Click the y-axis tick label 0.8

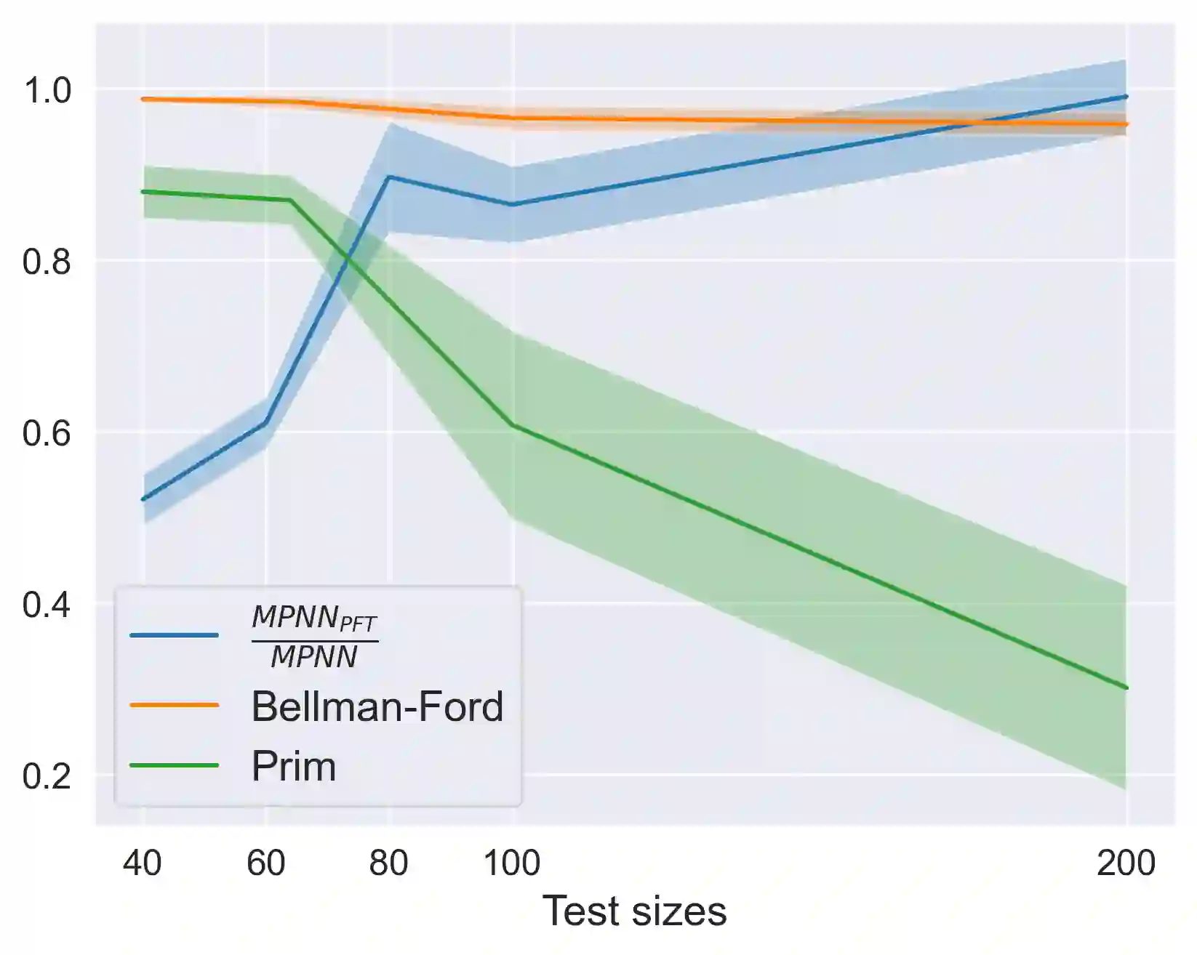pos(47,262)
